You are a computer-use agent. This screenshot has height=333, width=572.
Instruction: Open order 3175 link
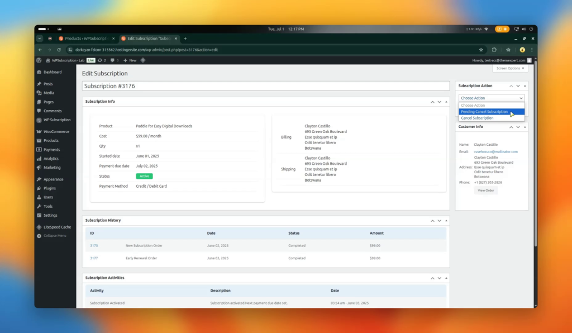[94, 246]
